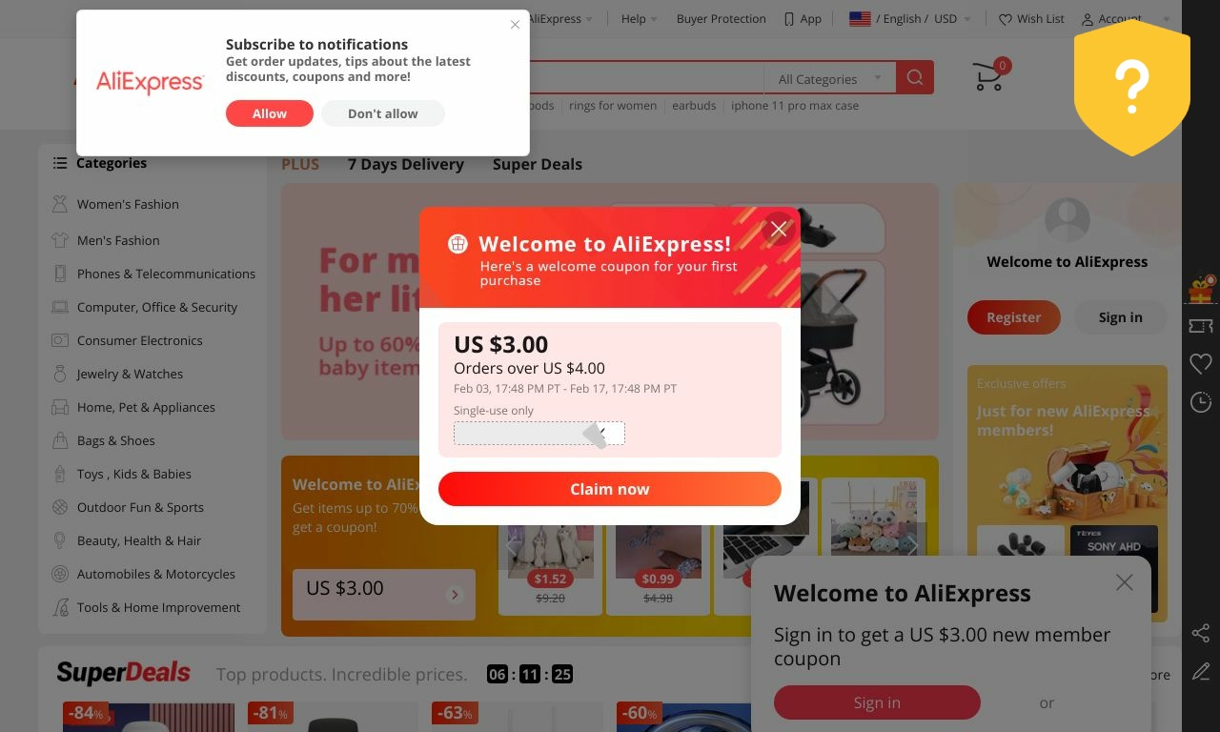
Task: Open Women's Fashion category
Action: click(128, 204)
